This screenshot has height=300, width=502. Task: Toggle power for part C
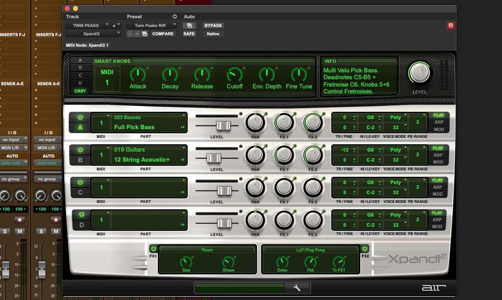coord(80,182)
